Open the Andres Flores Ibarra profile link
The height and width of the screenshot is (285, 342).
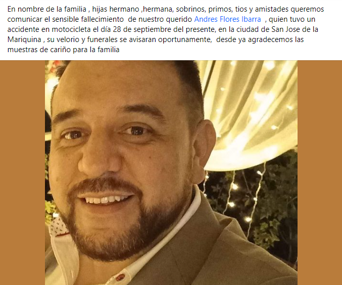click(227, 19)
